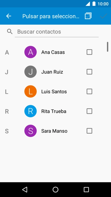Tap Juan Ruiz gray avatar
Viewport: 111px width, 197px height.
30,72
